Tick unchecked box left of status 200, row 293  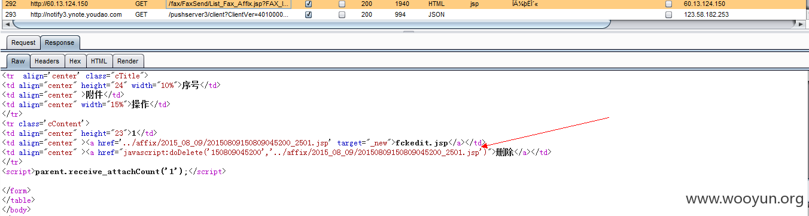(342, 14)
